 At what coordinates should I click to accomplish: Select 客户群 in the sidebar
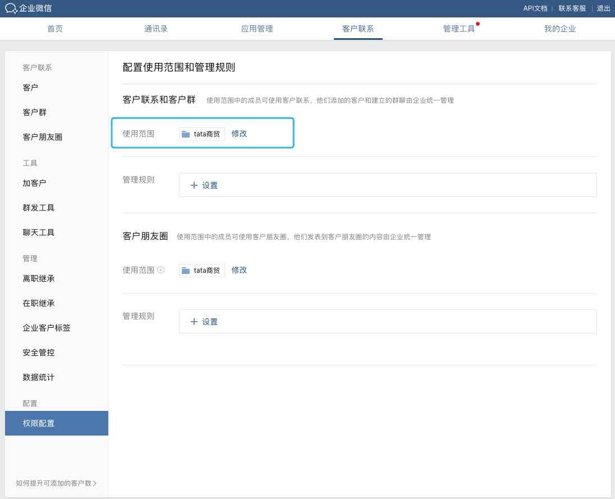(35, 112)
